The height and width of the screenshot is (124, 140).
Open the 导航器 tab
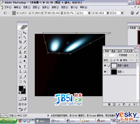tap(132, 28)
